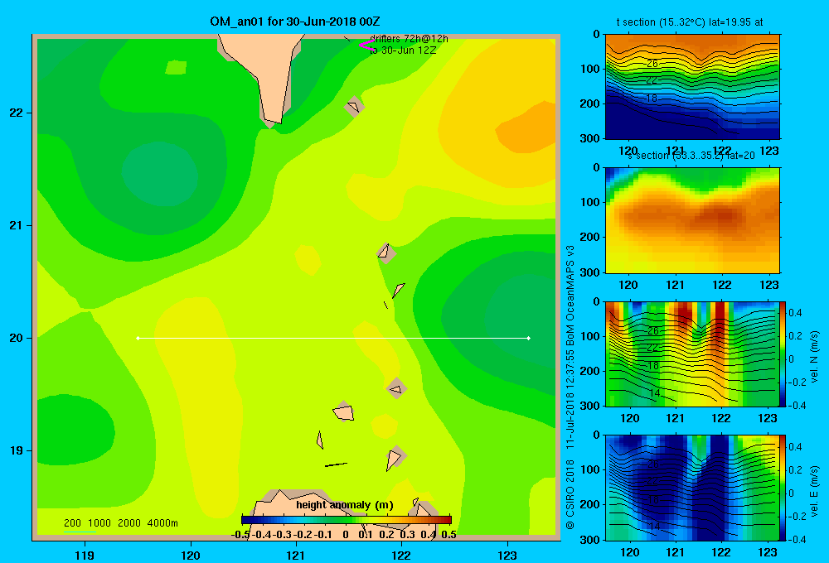This screenshot has height=563, width=829.
Task: Click the vertical CSIRO BoM OceanMAPS v3 credit text
Action: (570, 387)
